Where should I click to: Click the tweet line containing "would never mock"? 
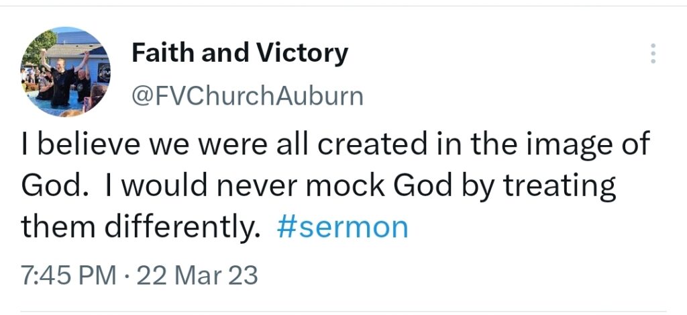click(x=319, y=187)
